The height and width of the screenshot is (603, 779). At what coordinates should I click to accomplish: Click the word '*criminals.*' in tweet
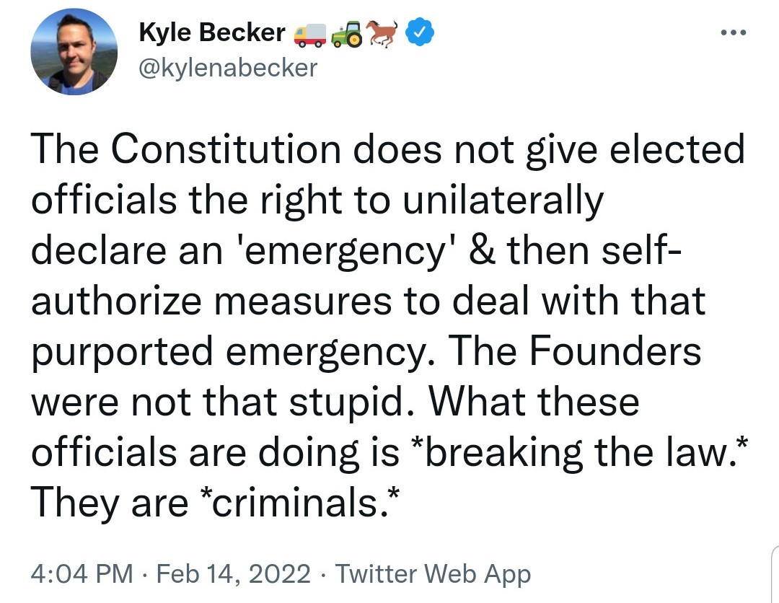point(296,503)
